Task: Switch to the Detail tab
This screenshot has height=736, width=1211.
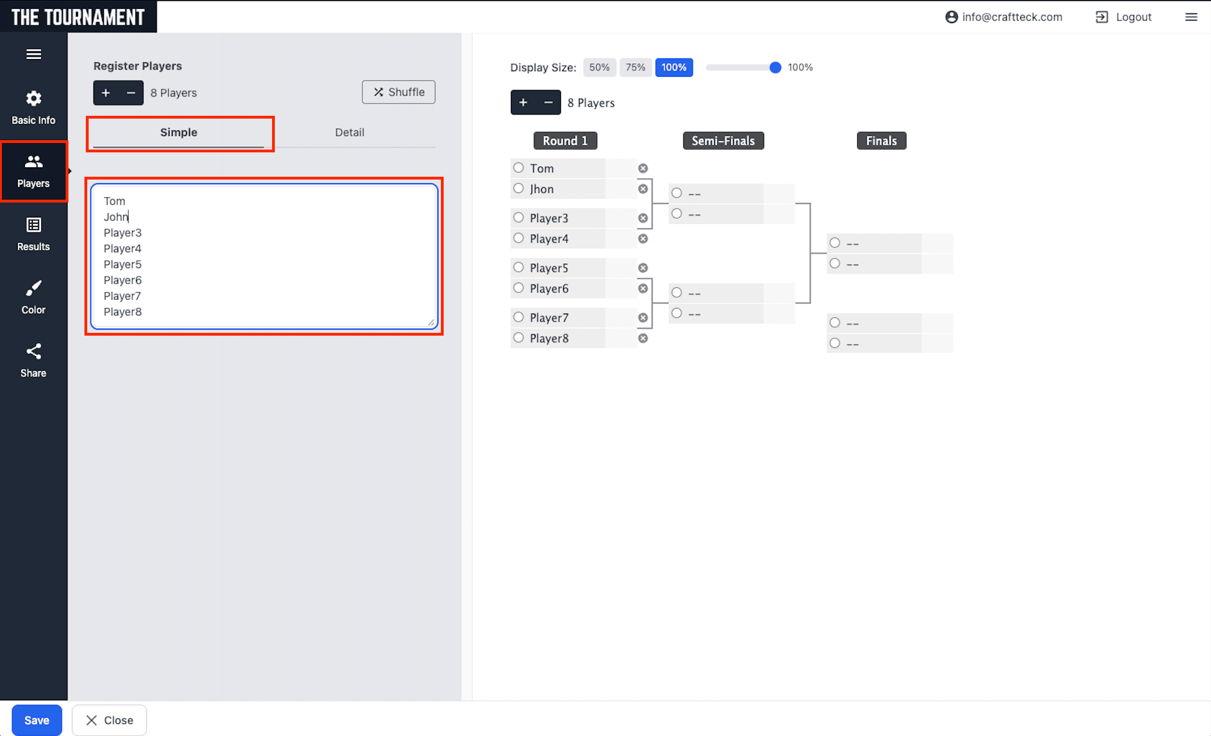Action: [x=349, y=133]
